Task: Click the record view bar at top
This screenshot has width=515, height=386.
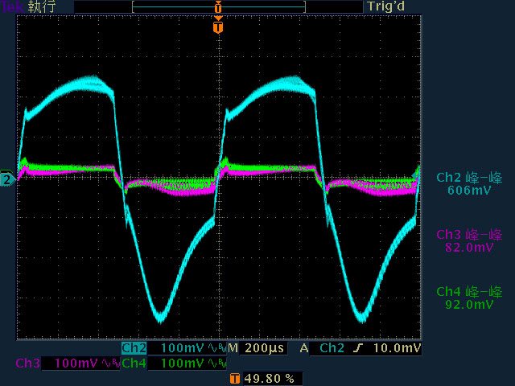Action: 219,6
